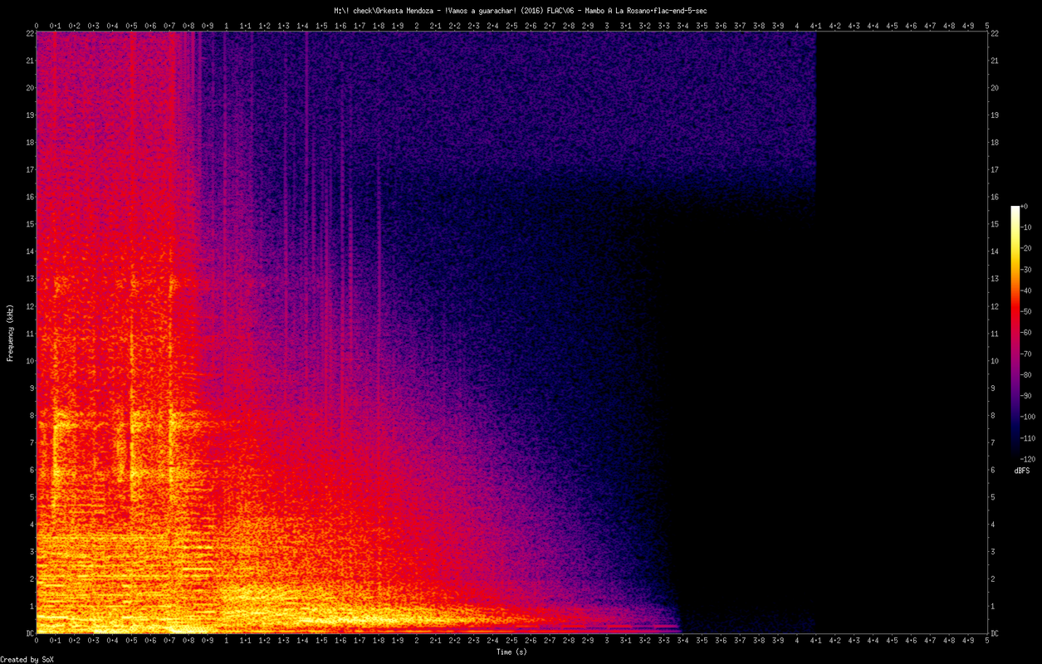Viewport: 1042px width, 664px height.
Task: Click the '22' tick on the left frequency axis
Action: pos(28,33)
